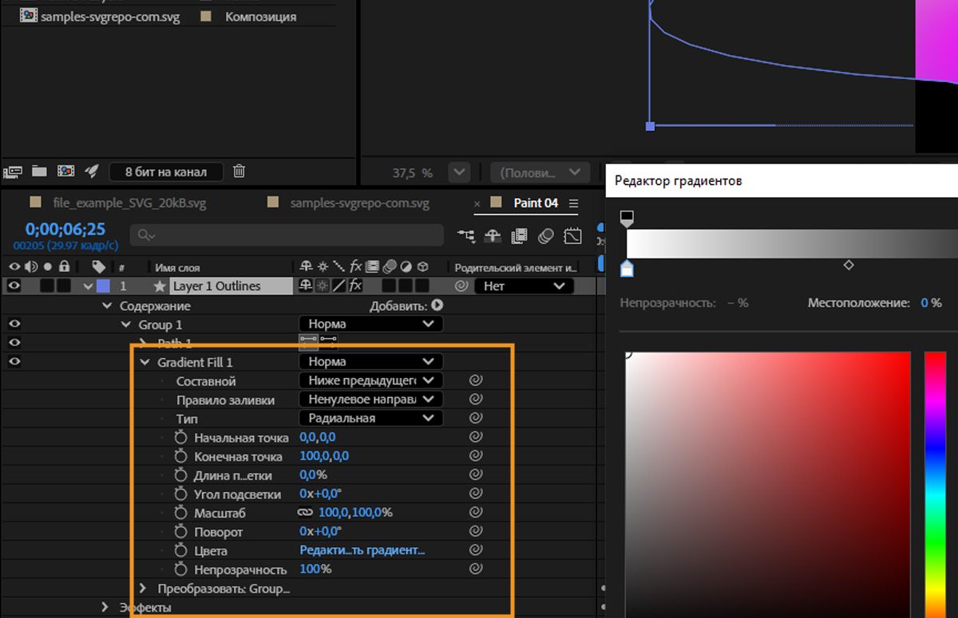Click stopwatch for Начальная точка property
This screenshot has height=618, width=958.
pos(180,438)
